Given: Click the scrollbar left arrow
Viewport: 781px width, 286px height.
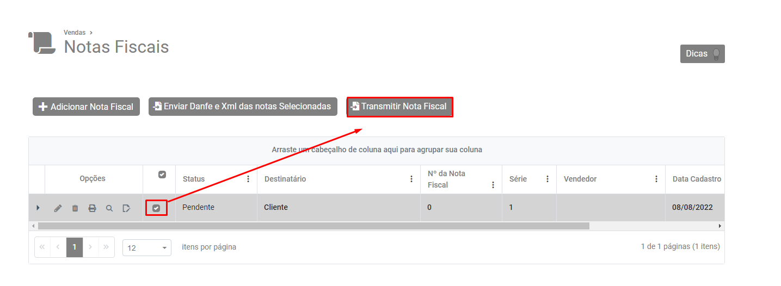Looking at the screenshot, I should click(33, 226).
